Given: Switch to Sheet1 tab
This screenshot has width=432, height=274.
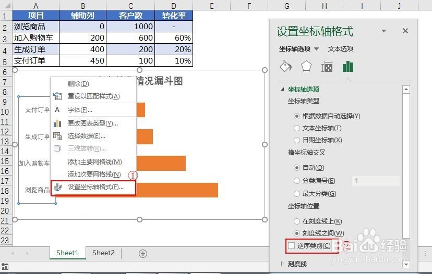Looking at the screenshot, I should (67, 253).
